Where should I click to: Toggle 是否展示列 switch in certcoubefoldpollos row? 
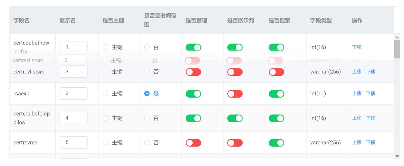(x=235, y=118)
